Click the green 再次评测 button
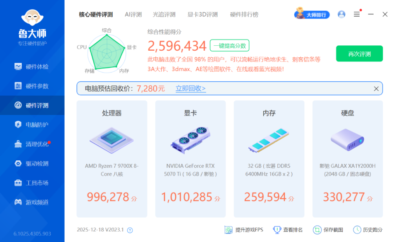Image resolution: width=395 pixels, height=242 pixels. click(x=359, y=54)
